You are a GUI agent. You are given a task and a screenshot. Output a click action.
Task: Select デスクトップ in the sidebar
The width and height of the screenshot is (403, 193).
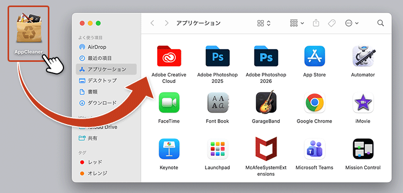click(x=106, y=80)
